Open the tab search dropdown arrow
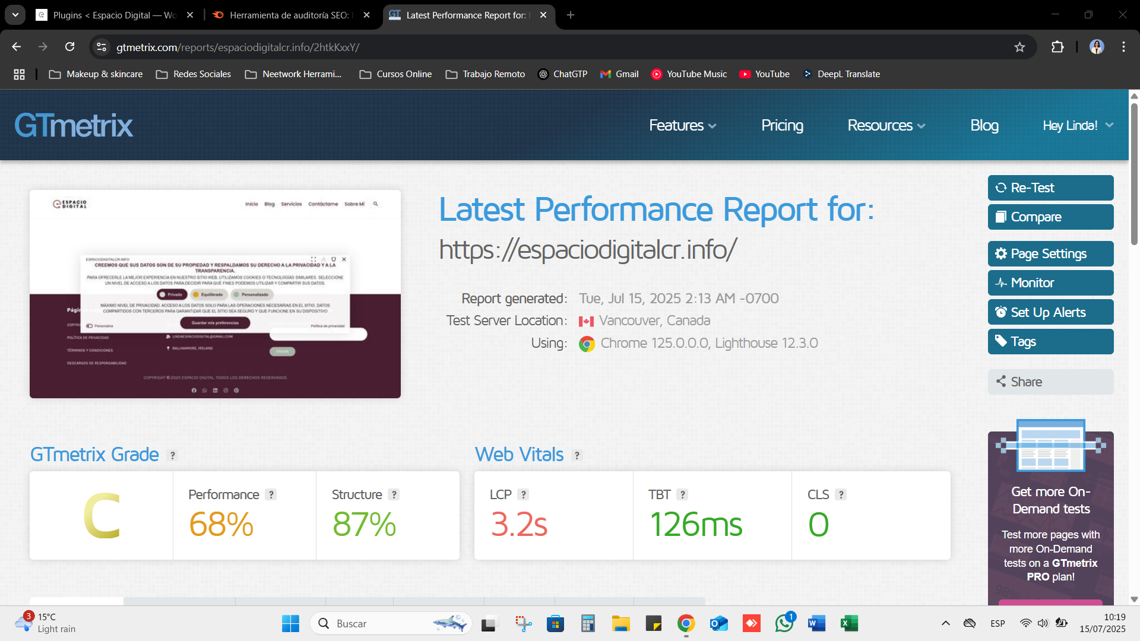 [15, 15]
